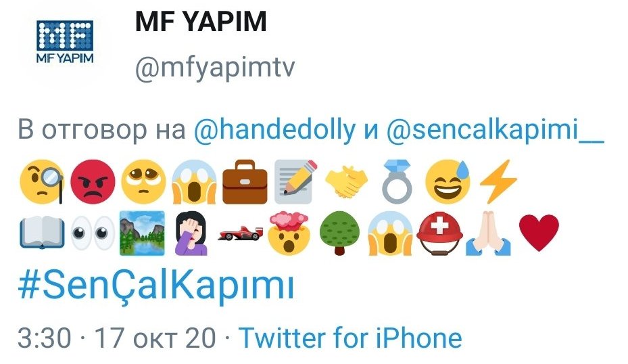Click the brown briefcase emoji
Image resolution: width=628 pixels, height=364 pixels.
pyautogui.click(x=245, y=181)
